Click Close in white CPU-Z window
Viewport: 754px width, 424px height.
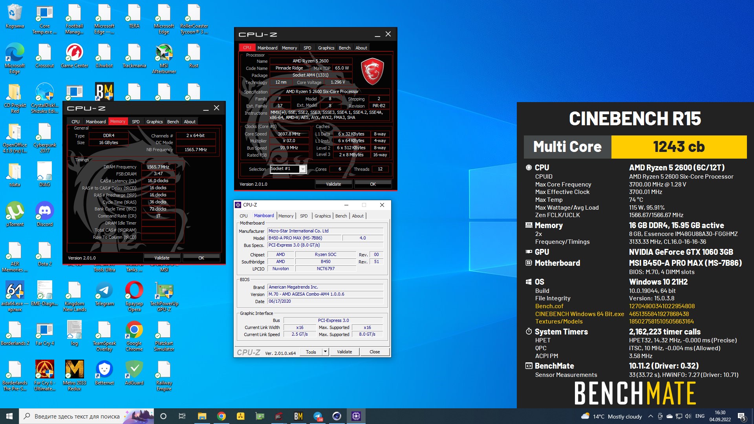tap(375, 352)
